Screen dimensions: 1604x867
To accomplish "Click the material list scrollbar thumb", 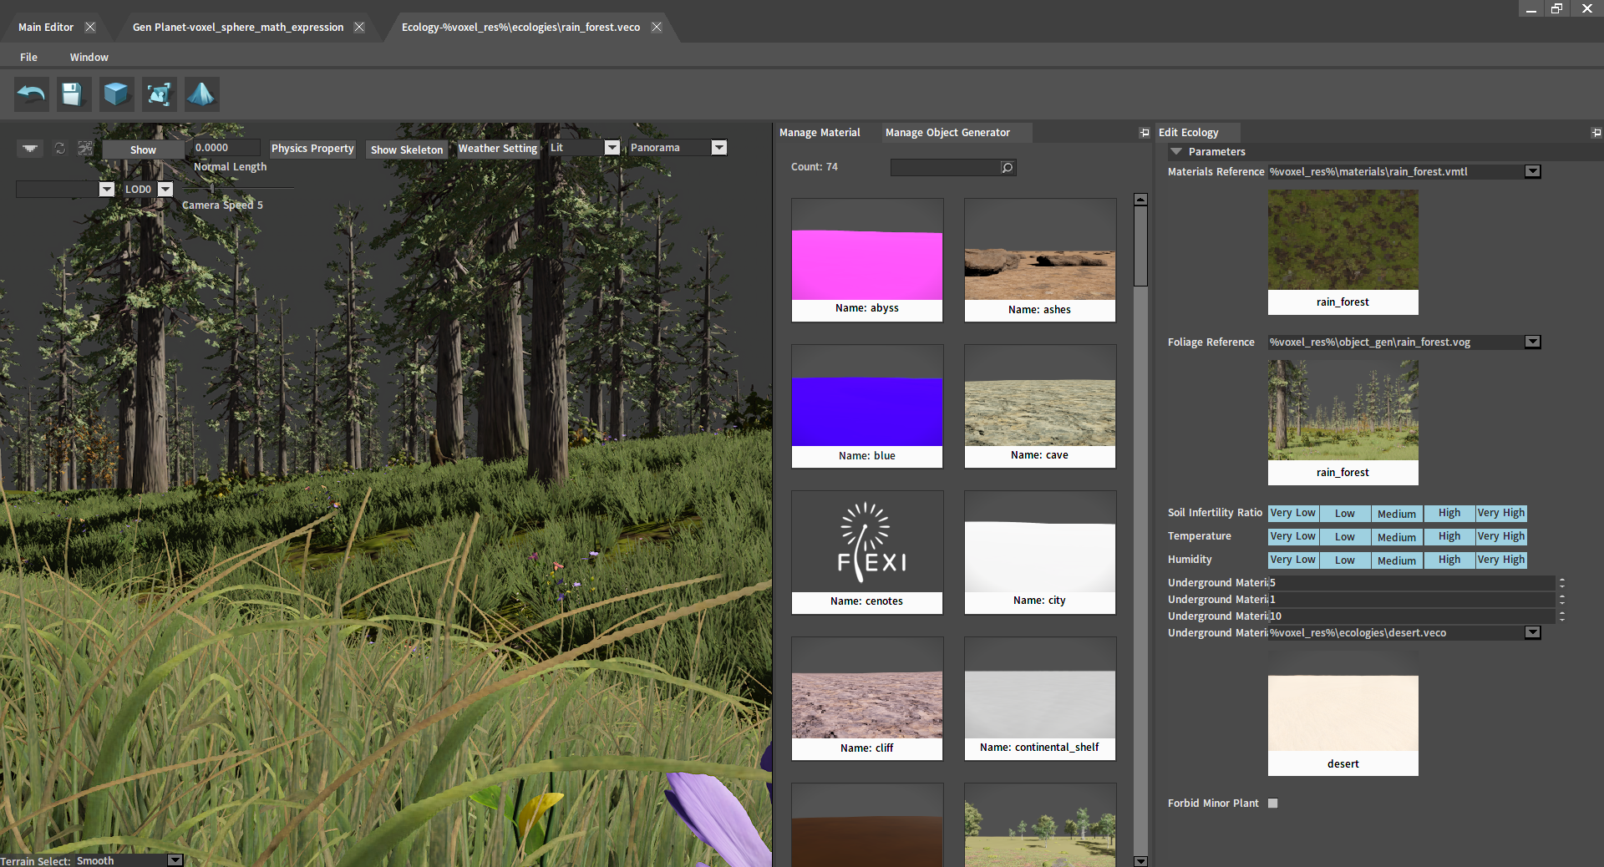I will [1140, 246].
